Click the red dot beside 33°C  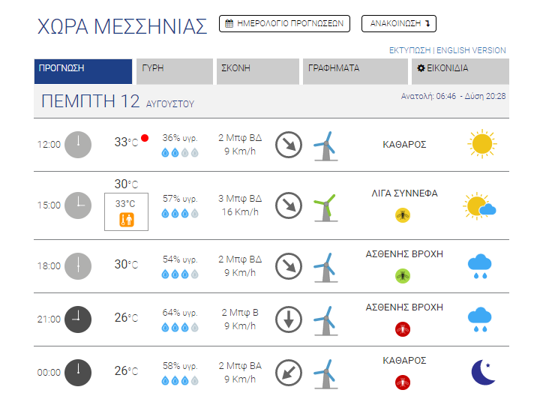(145, 138)
